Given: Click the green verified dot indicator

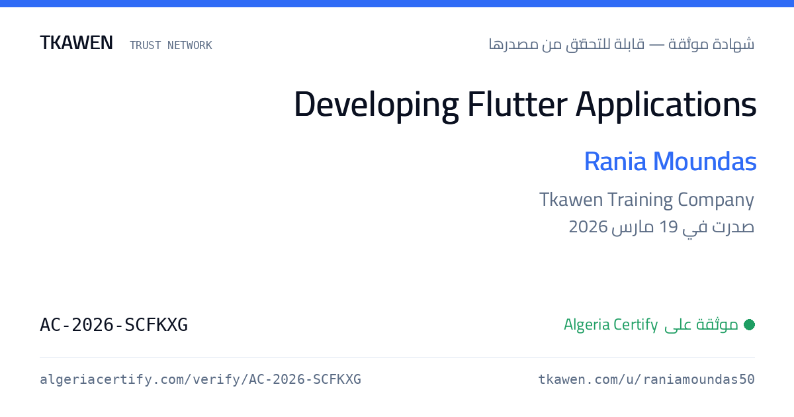Looking at the screenshot, I should pos(749,324).
